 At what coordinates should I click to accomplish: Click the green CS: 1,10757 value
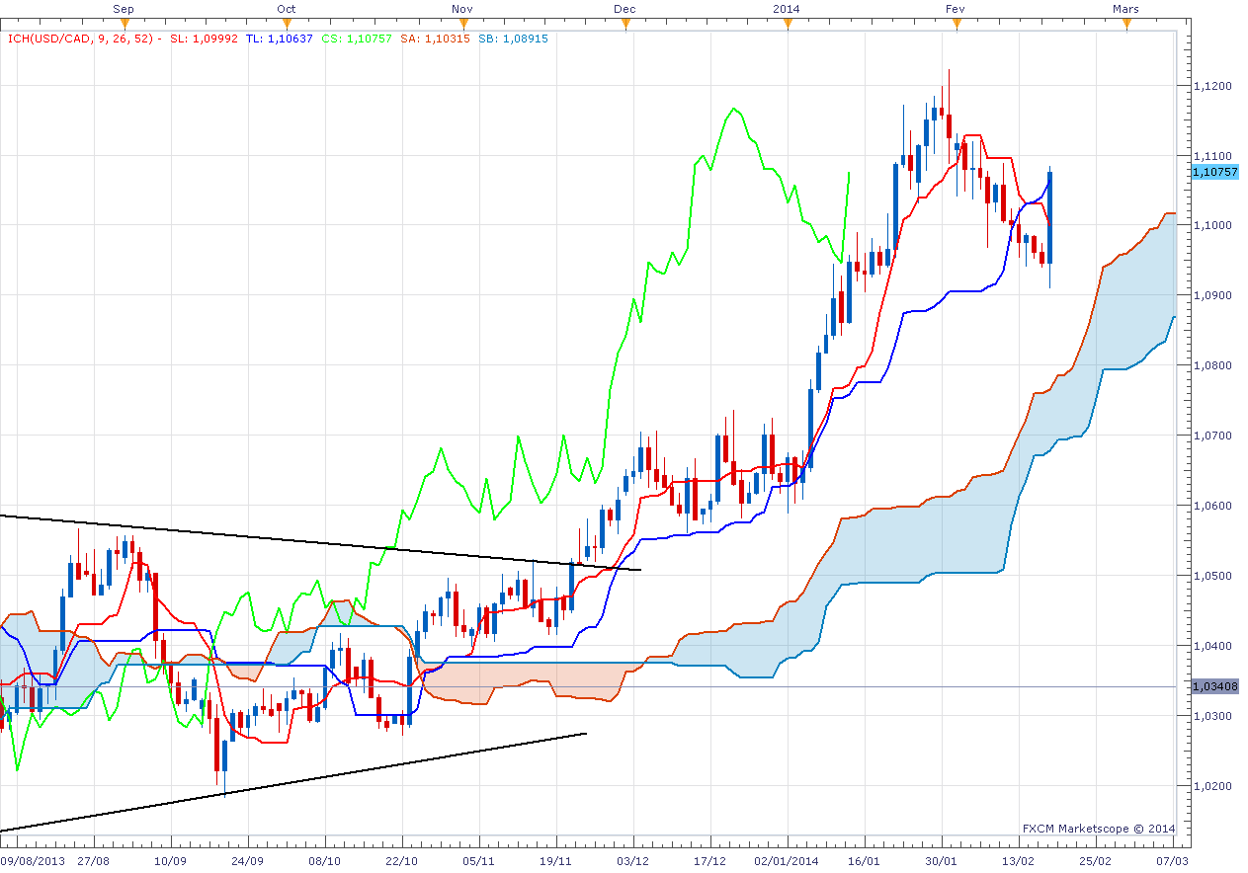pyautogui.click(x=357, y=39)
